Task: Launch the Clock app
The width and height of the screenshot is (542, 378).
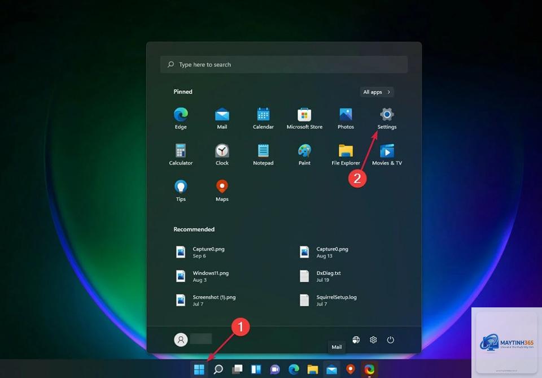Action: click(222, 155)
